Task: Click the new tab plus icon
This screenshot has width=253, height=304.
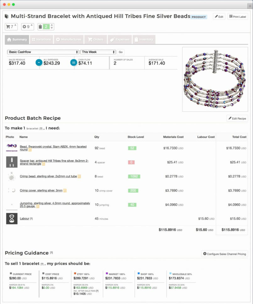Action: [250, 6]
